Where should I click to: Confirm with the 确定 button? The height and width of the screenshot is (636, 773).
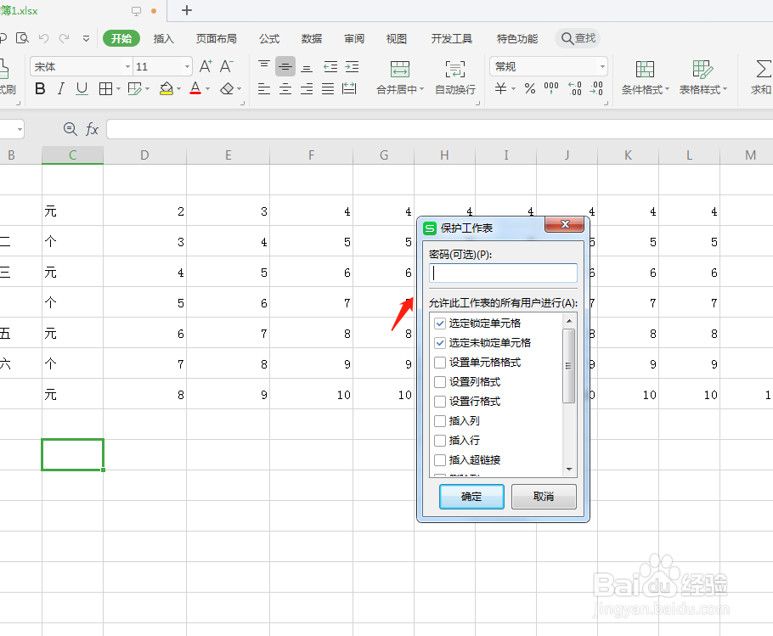tap(471, 497)
